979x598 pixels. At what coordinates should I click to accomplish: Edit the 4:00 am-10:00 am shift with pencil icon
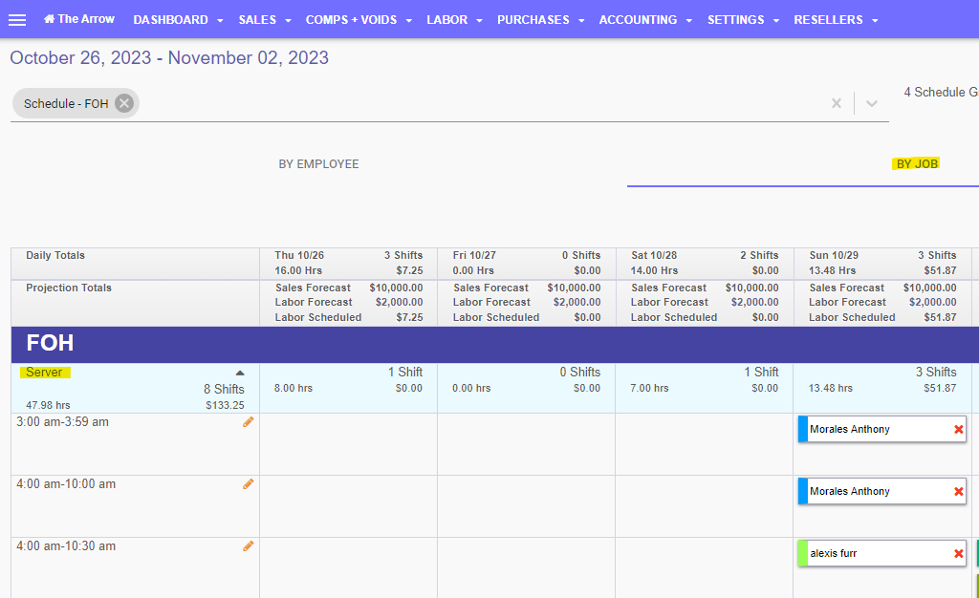[249, 483]
